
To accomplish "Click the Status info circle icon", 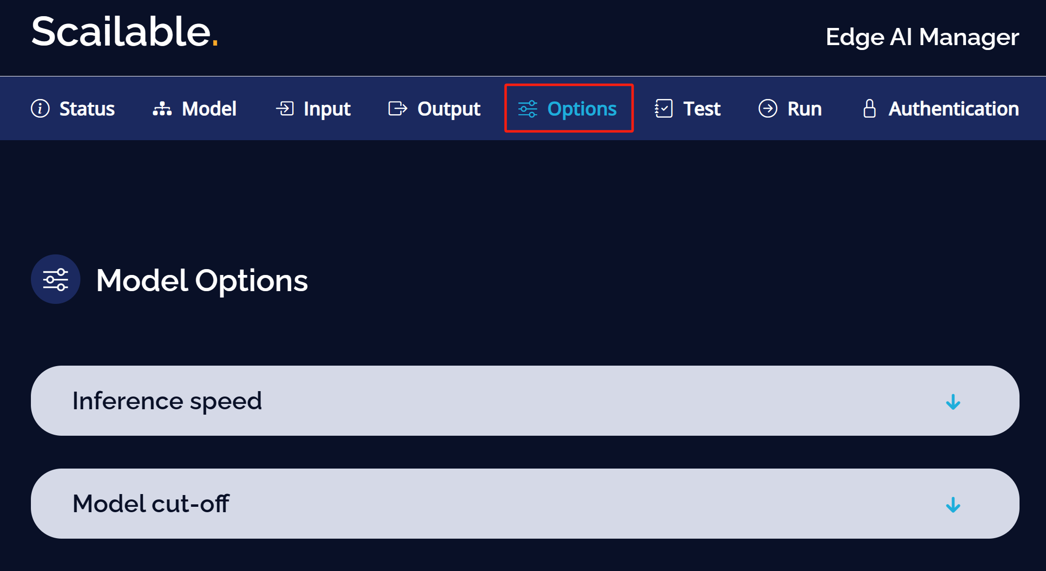I will tap(40, 108).
